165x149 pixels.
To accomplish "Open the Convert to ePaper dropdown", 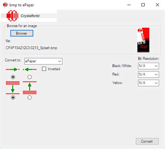I will [43, 61].
